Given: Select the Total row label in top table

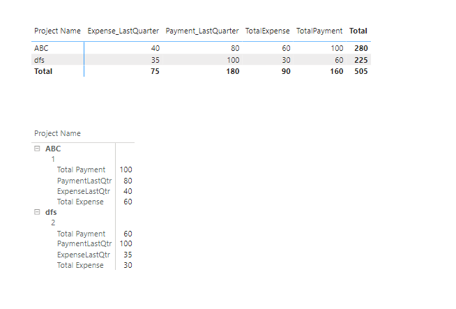Looking at the screenshot, I should click(43, 71).
